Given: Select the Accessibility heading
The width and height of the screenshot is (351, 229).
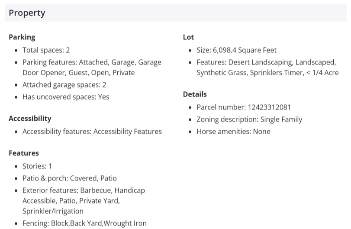Looking at the screenshot, I should tap(30, 119).
